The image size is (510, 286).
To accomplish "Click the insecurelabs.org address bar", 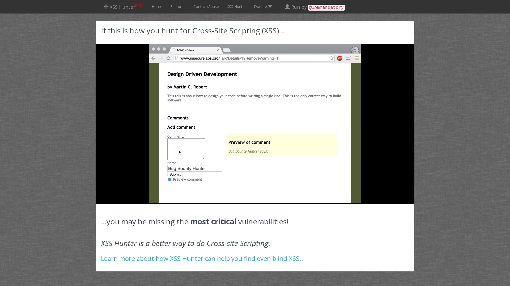I will [254, 58].
